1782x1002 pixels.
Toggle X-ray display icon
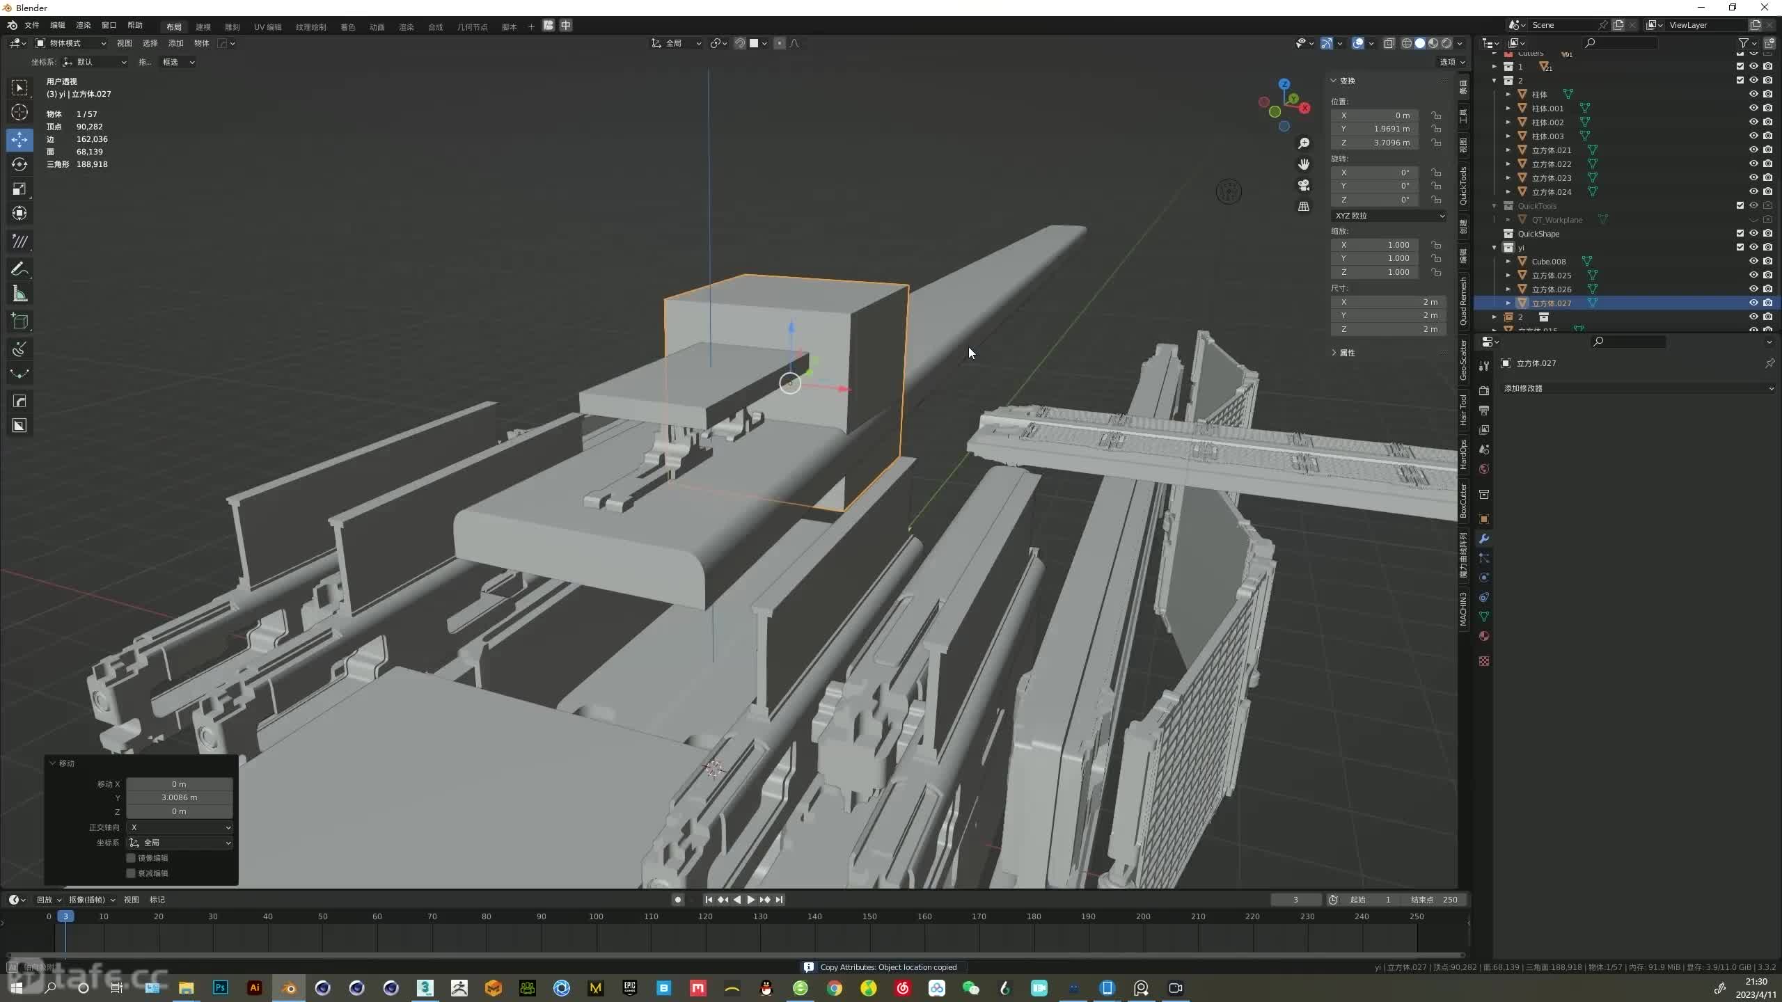(1389, 43)
